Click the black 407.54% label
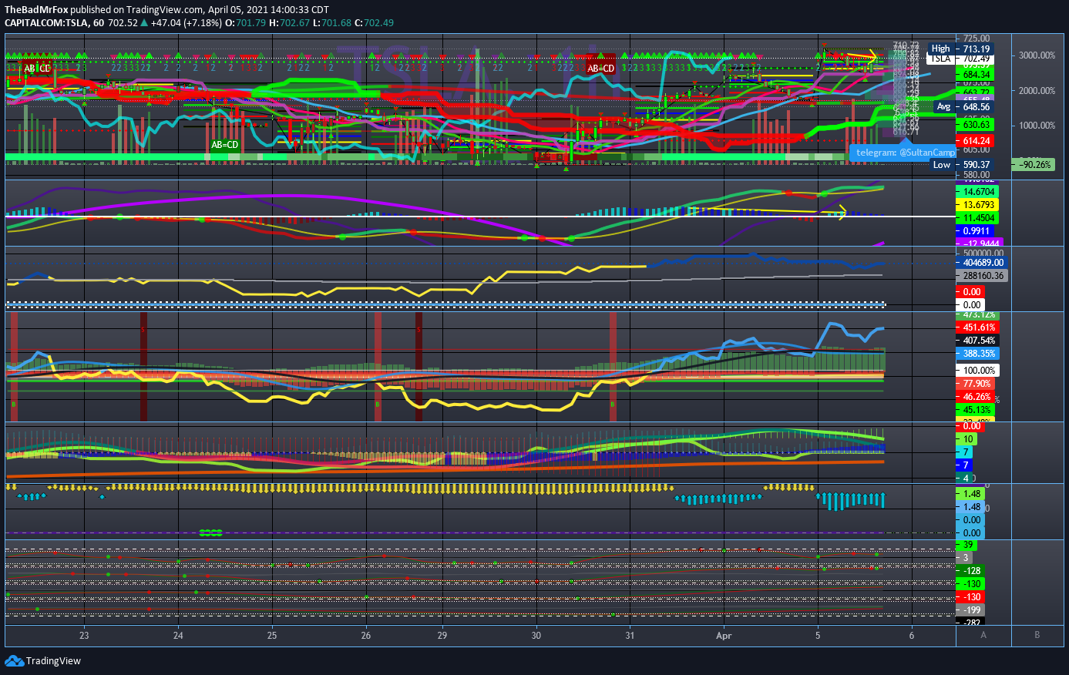The height and width of the screenshot is (675, 1069). click(x=979, y=341)
